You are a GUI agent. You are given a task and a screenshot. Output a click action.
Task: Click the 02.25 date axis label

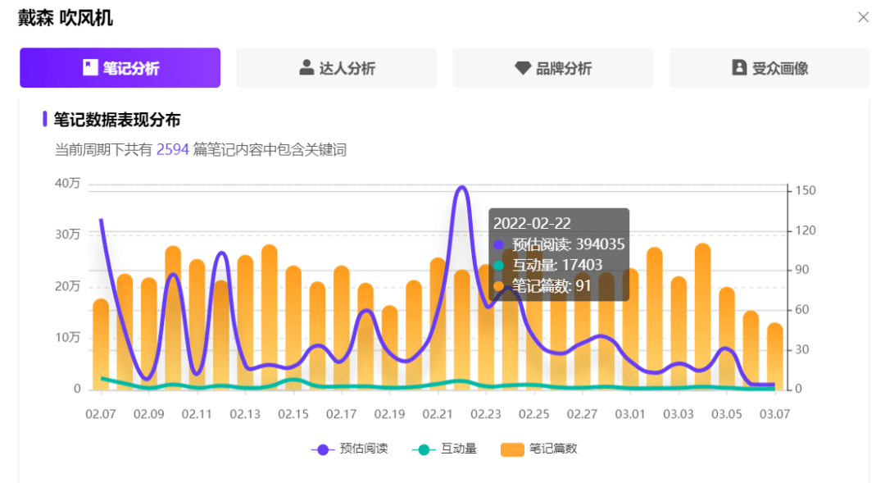[534, 414]
